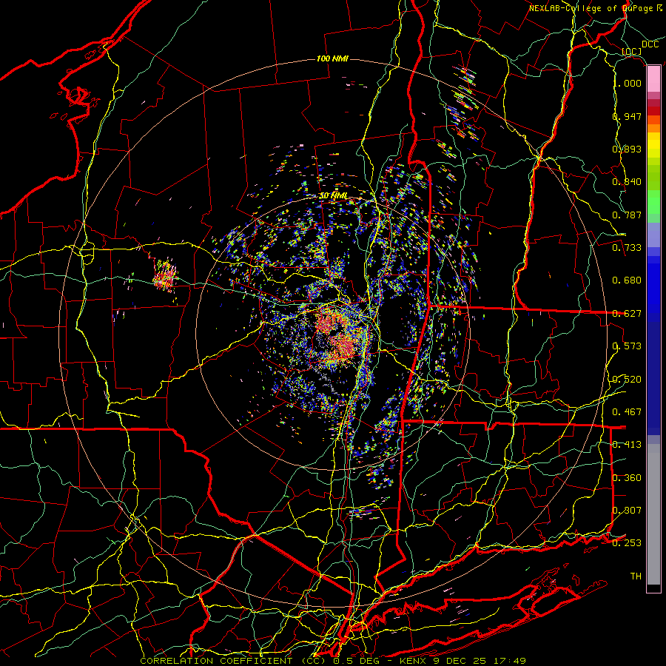Click the 0.5 DEG elevation text
The image size is (666, 666).
pyautogui.click(x=357, y=661)
